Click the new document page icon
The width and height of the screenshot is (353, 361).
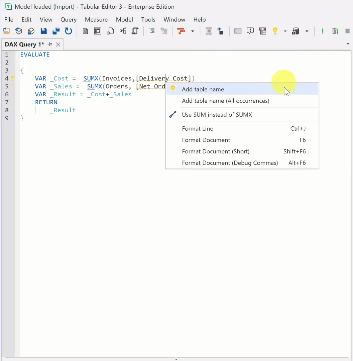pyautogui.click(x=86, y=31)
